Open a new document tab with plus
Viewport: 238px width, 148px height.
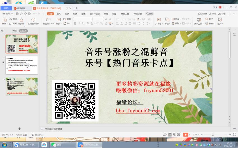[77, 8]
